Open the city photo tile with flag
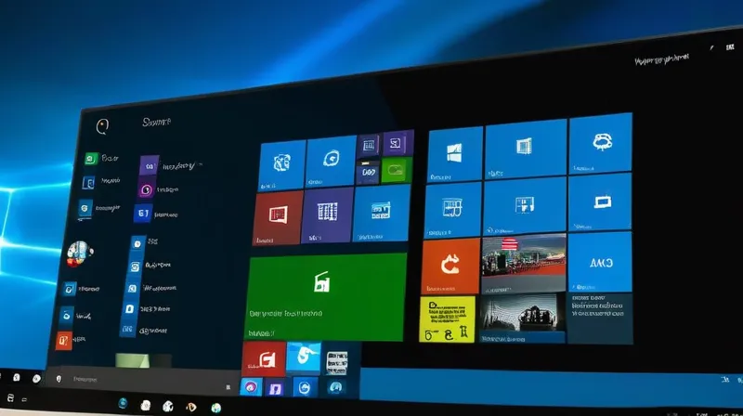The image size is (743, 416). pyautogui.click(x=524, y=264)
